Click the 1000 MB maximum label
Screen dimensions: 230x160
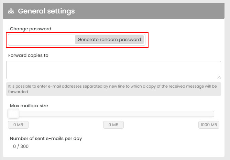pyautogui.click(x=209, y=125)
